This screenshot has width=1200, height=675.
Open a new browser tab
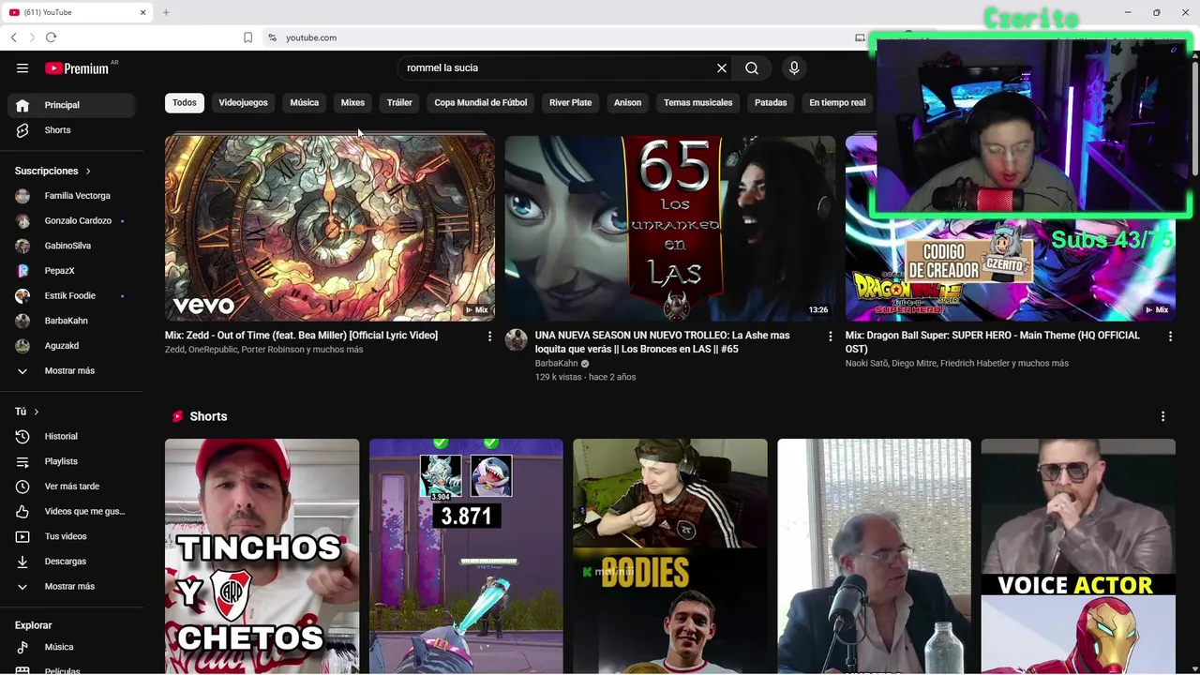coord(166,12)
